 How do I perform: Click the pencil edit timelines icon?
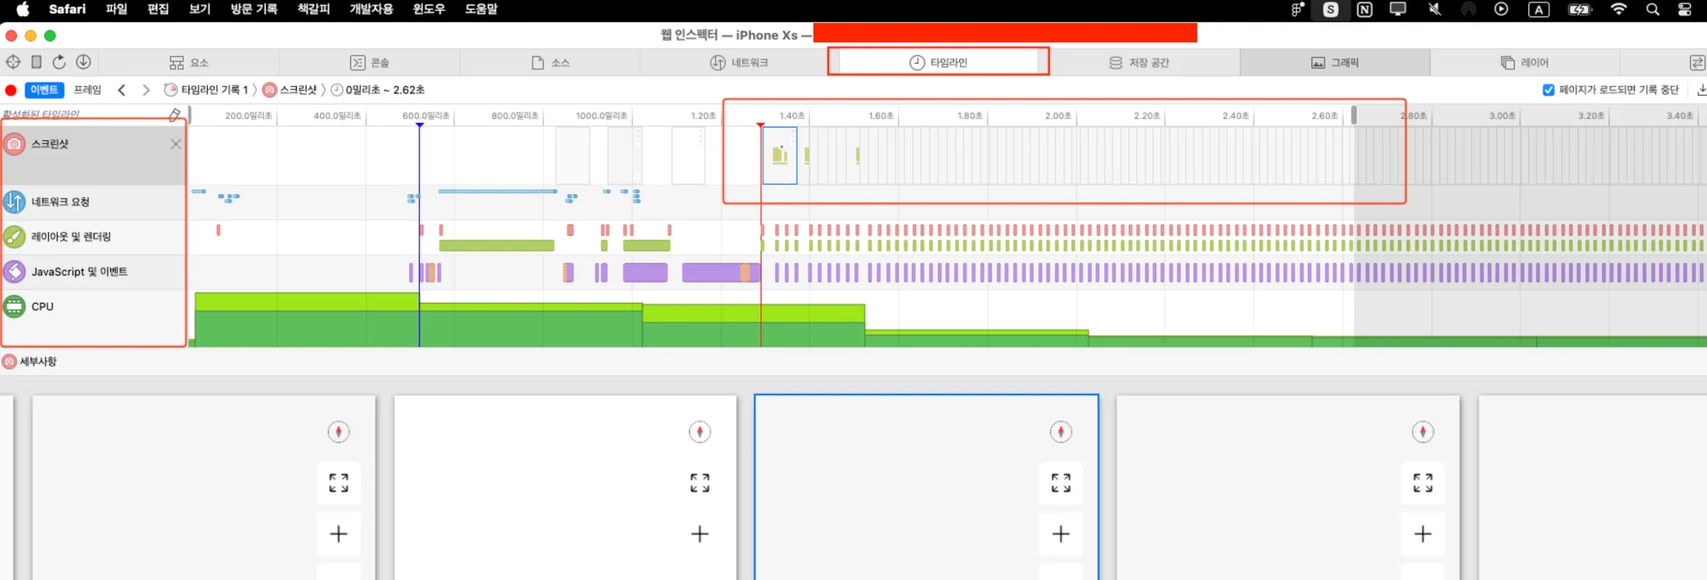tap(175, 115)
